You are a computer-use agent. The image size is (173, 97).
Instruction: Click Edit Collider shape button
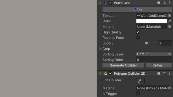(140, 81)
